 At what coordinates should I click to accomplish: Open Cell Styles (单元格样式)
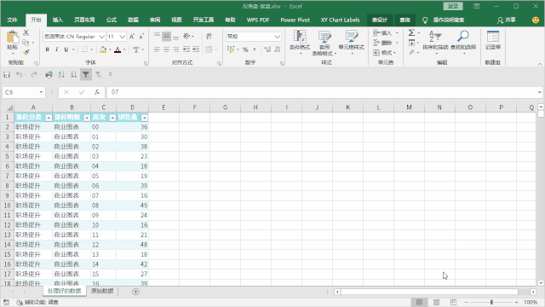click(x=351, y=42)
